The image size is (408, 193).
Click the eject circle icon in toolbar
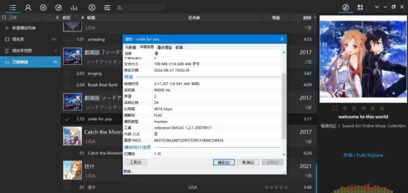[91, 8]
